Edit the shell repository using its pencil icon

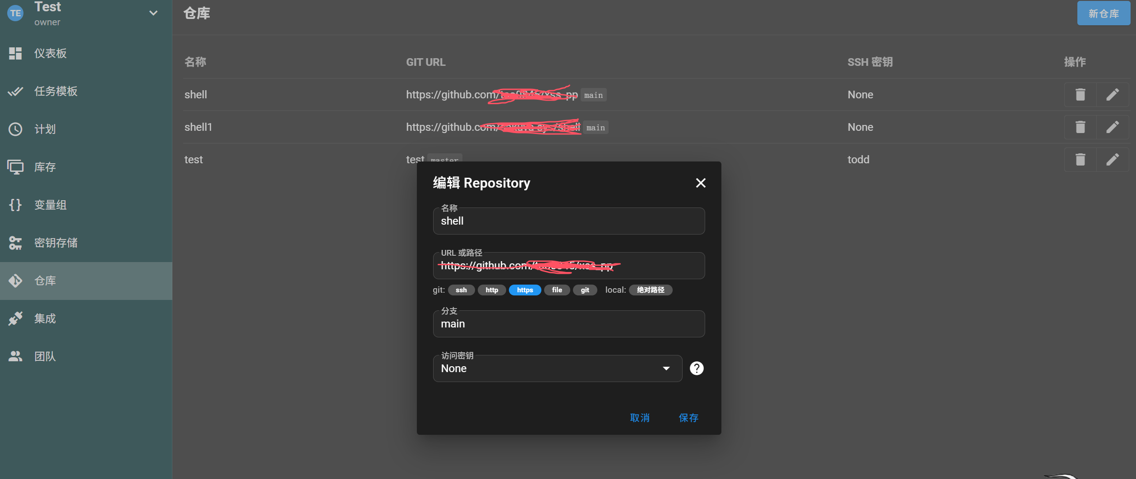tap(1113, 95)
